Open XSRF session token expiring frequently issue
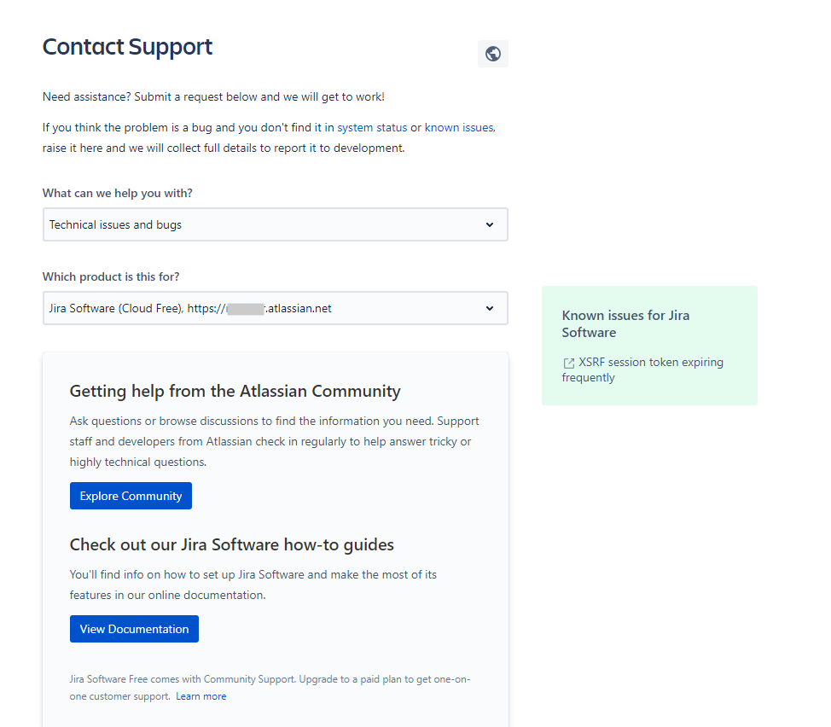Image resolution: width=831 pixels, height=727 pixels. 642,369
